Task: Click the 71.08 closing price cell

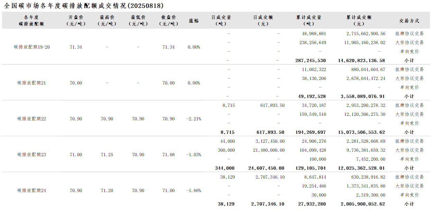Action: [168, 155]
